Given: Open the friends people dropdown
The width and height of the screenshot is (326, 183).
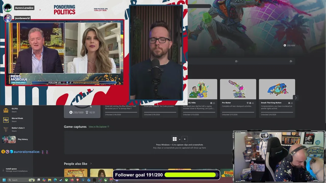Looking at the screenshot, I should (291, 61).
